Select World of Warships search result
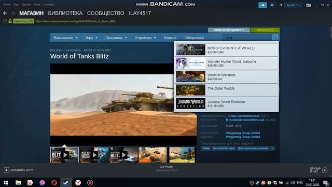 coord(226,77)
